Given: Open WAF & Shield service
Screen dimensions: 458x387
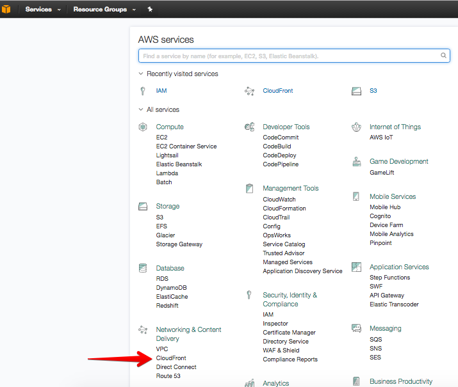Looking at the screenshot, I should click(281, 351).
